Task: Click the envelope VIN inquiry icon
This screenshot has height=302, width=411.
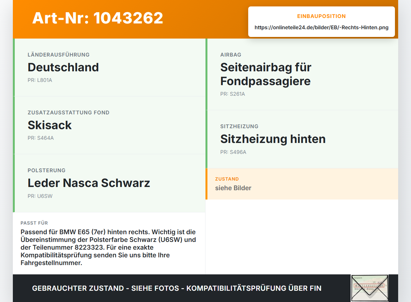Action: pos(370,288)
